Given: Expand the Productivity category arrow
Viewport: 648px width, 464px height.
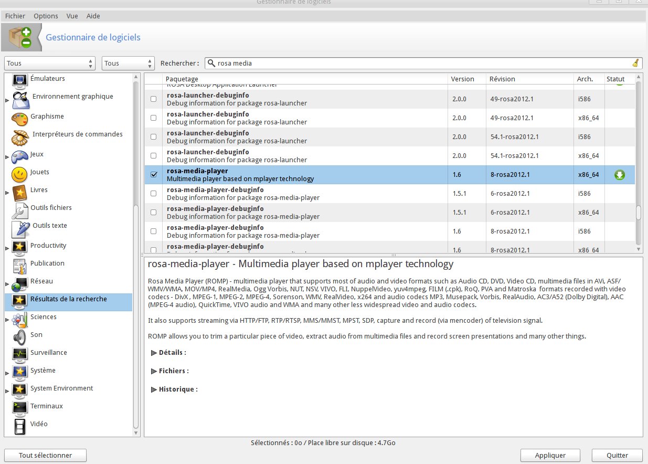Looking at the screenshot, I should pos(7,248).
